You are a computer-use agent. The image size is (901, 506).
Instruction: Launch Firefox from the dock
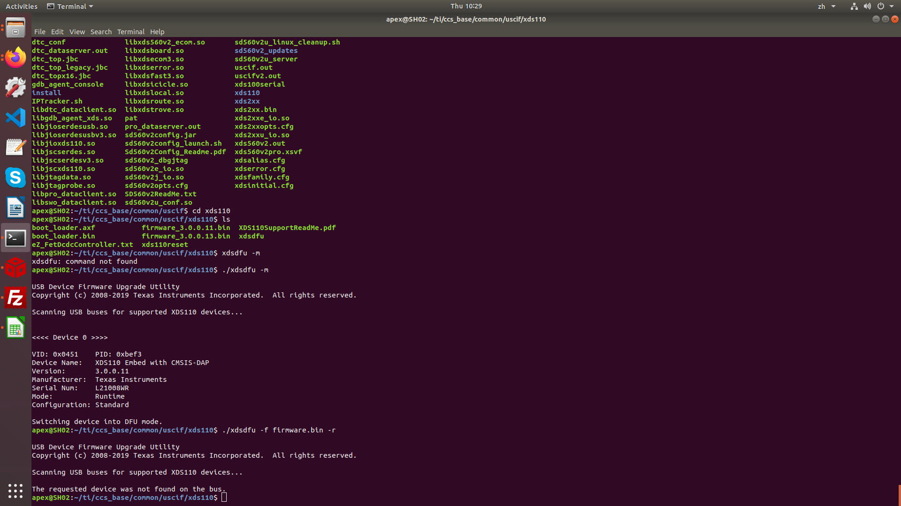click(15, 58)
